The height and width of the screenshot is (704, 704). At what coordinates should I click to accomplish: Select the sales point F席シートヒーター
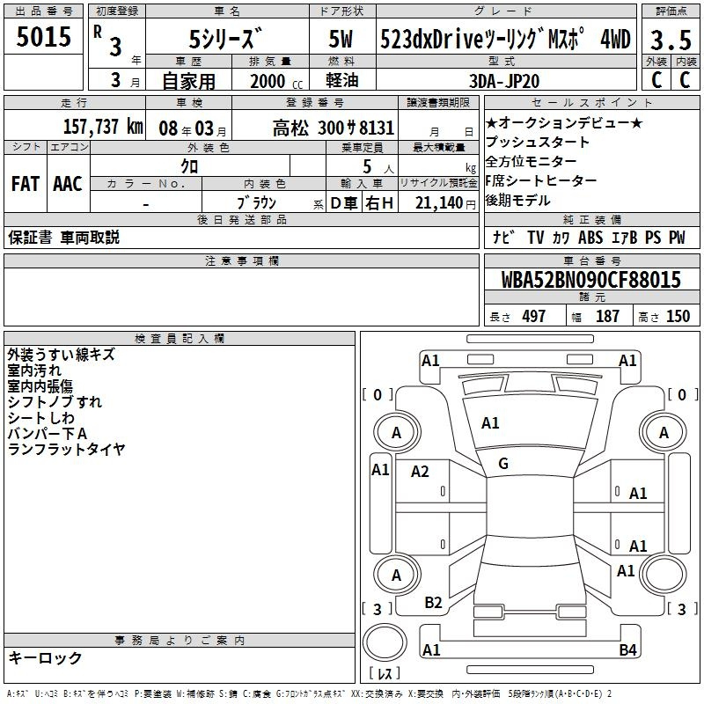pos(541,180)
